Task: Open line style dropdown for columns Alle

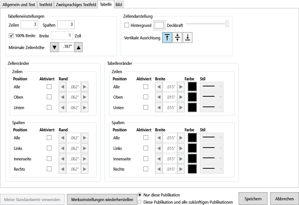Action: click(x=212, y=138)
